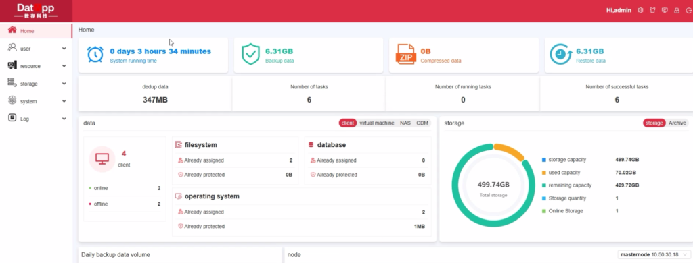This screenshot has height=263, width=693.
Task: Click the filesystem section icon
Action: coord(179,144)
